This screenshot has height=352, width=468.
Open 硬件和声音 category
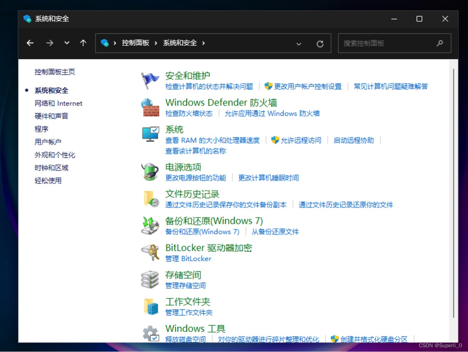pos(52,116)
